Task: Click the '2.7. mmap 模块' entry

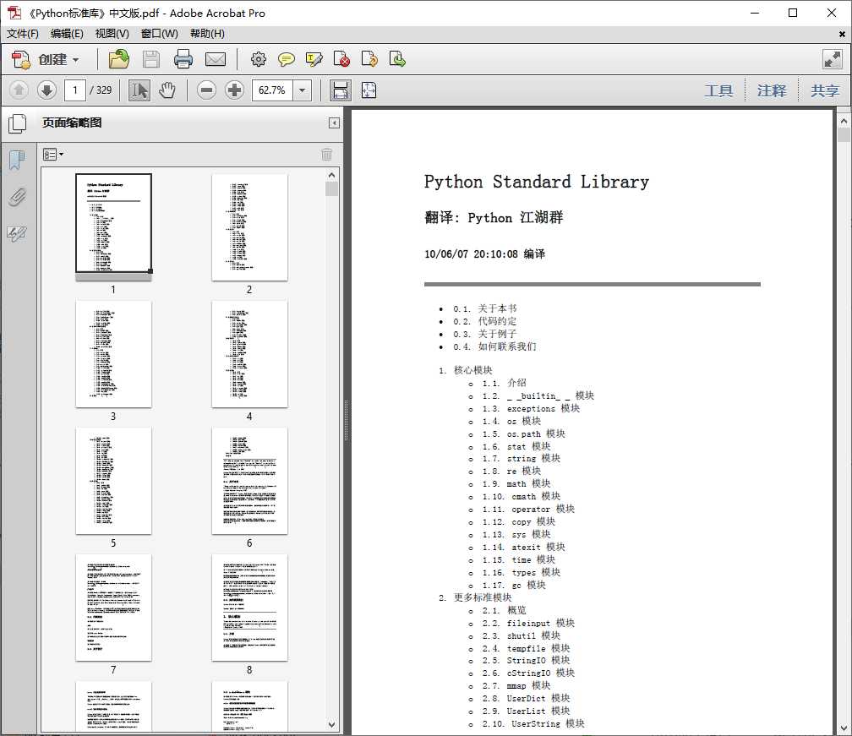Action: pos(516,685)
